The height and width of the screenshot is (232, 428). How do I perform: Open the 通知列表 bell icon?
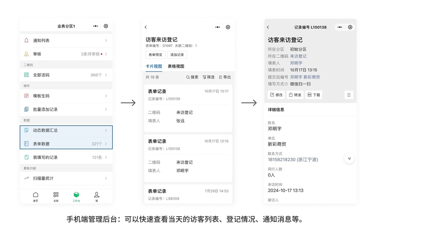[x=26, y=40]
